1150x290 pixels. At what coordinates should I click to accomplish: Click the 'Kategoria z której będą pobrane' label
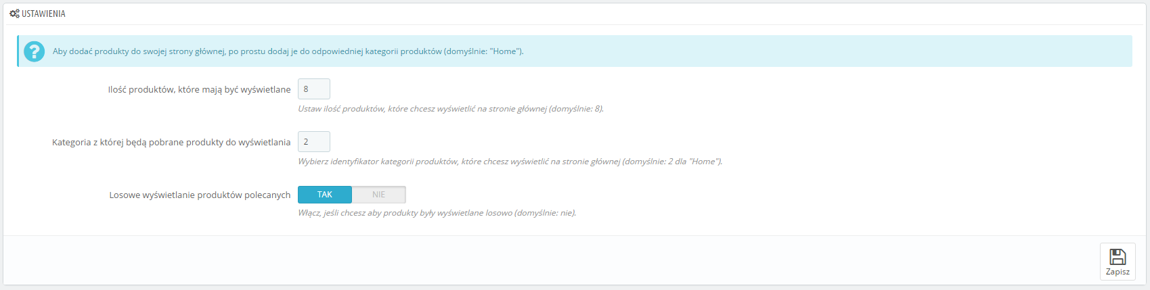[x=171, y=142]
